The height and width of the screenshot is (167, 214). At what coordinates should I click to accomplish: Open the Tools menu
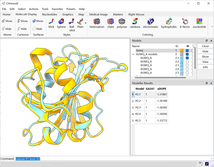(x=45, y=9)
